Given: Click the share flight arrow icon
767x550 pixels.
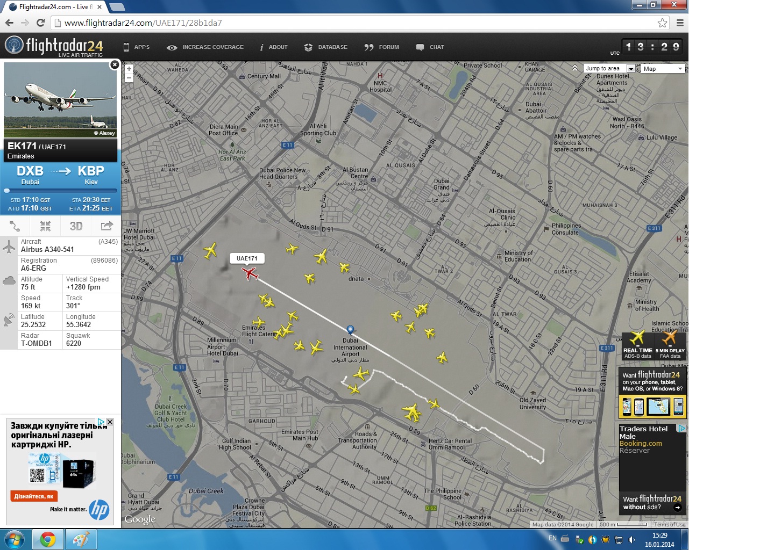Looking at the screenshot, I should (x=106, y=226).
